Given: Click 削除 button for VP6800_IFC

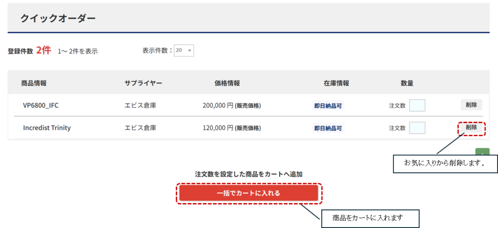Looking at the screenshot, I should coord(471,105).
